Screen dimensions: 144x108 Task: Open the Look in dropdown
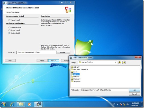click(x=116, y=62)
